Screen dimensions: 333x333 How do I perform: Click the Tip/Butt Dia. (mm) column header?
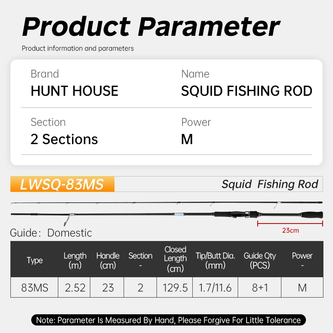(215, 260)
